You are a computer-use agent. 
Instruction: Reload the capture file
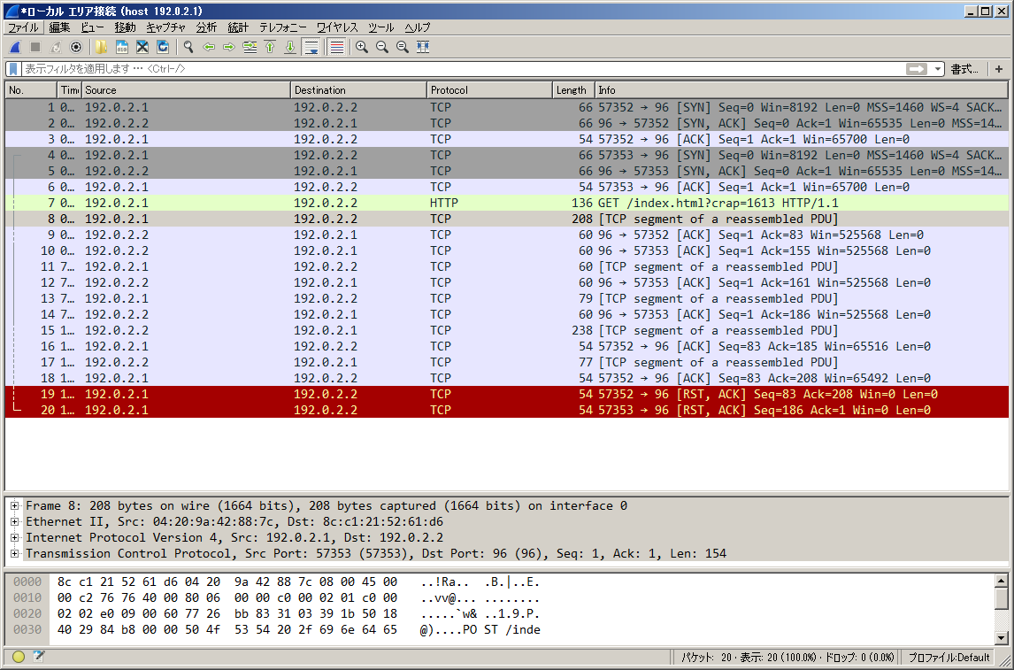coord(161,46)
